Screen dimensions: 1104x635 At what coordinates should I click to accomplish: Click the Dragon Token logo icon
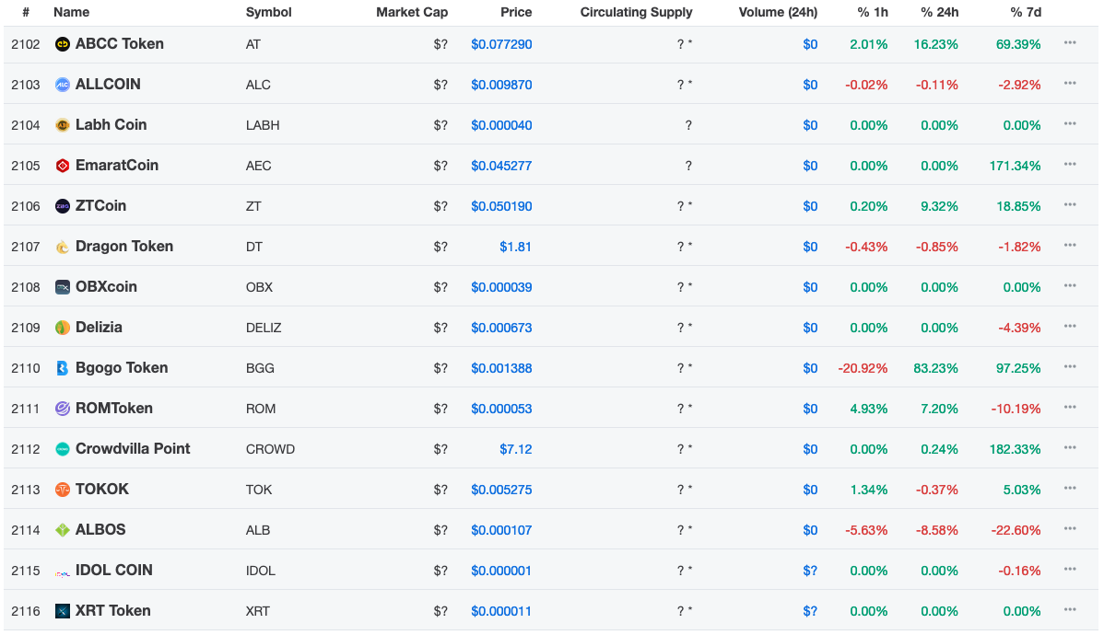click(x=63, y=247)
